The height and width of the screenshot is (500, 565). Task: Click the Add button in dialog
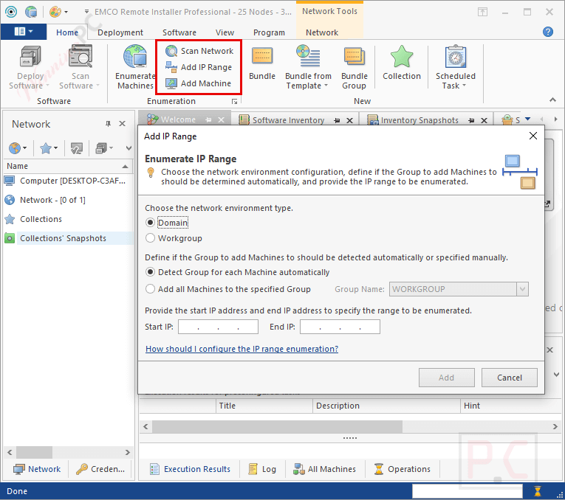(x=446, y=378)
